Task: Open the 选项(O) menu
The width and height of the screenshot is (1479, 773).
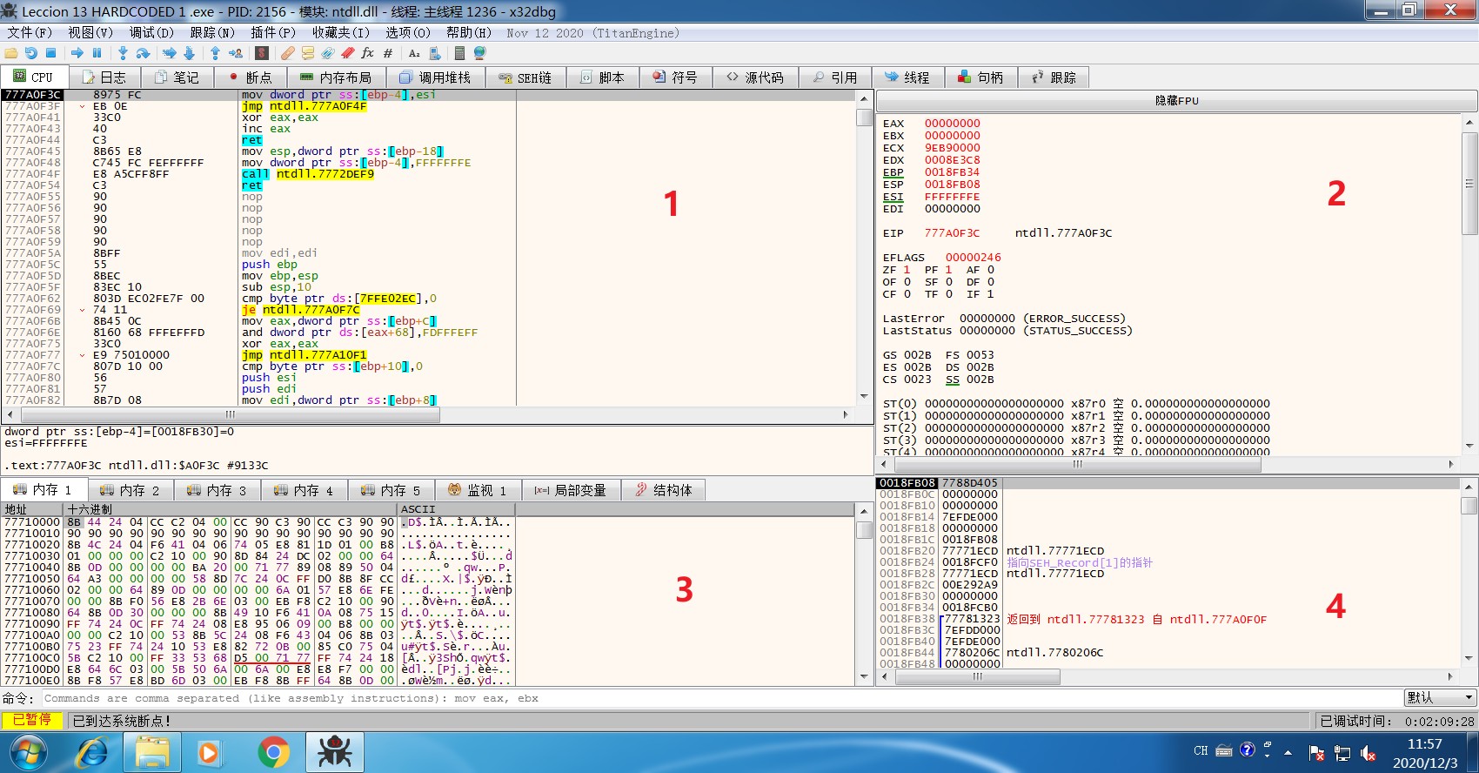Action: click(x=407, y=33)
